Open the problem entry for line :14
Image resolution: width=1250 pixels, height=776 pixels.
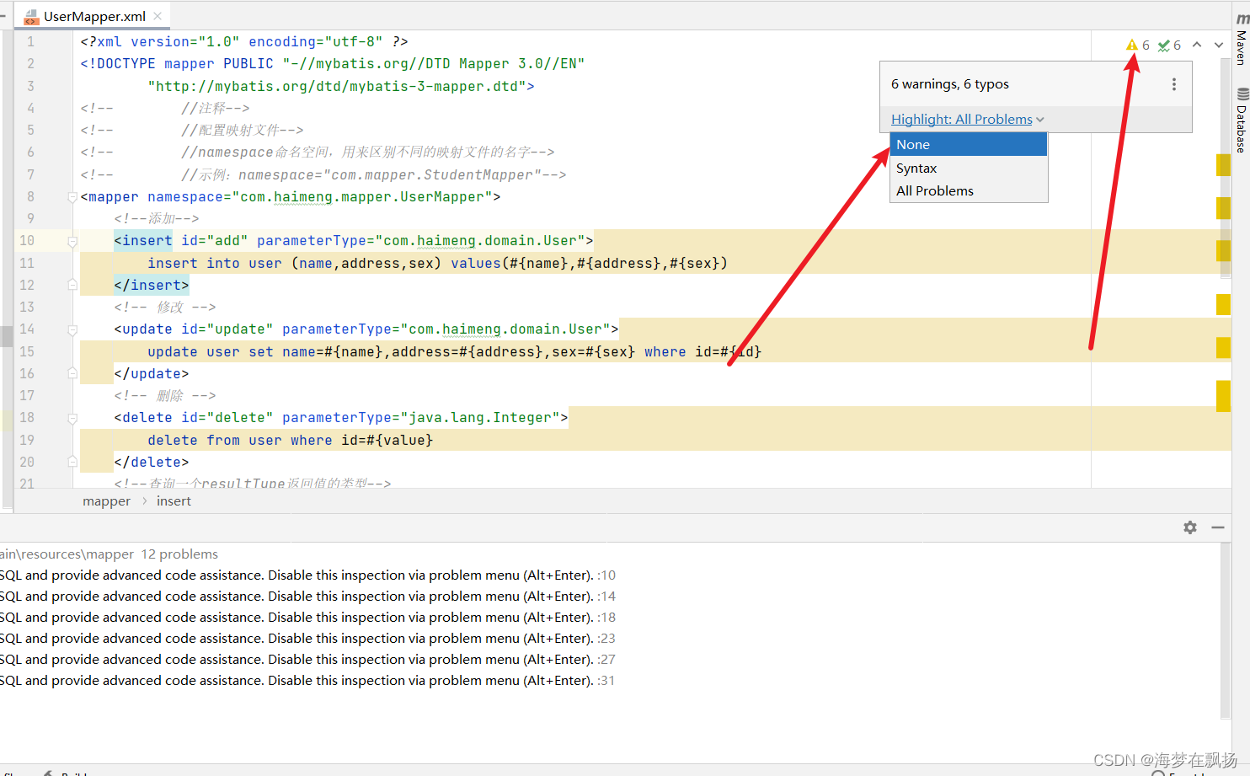[307, 597]
